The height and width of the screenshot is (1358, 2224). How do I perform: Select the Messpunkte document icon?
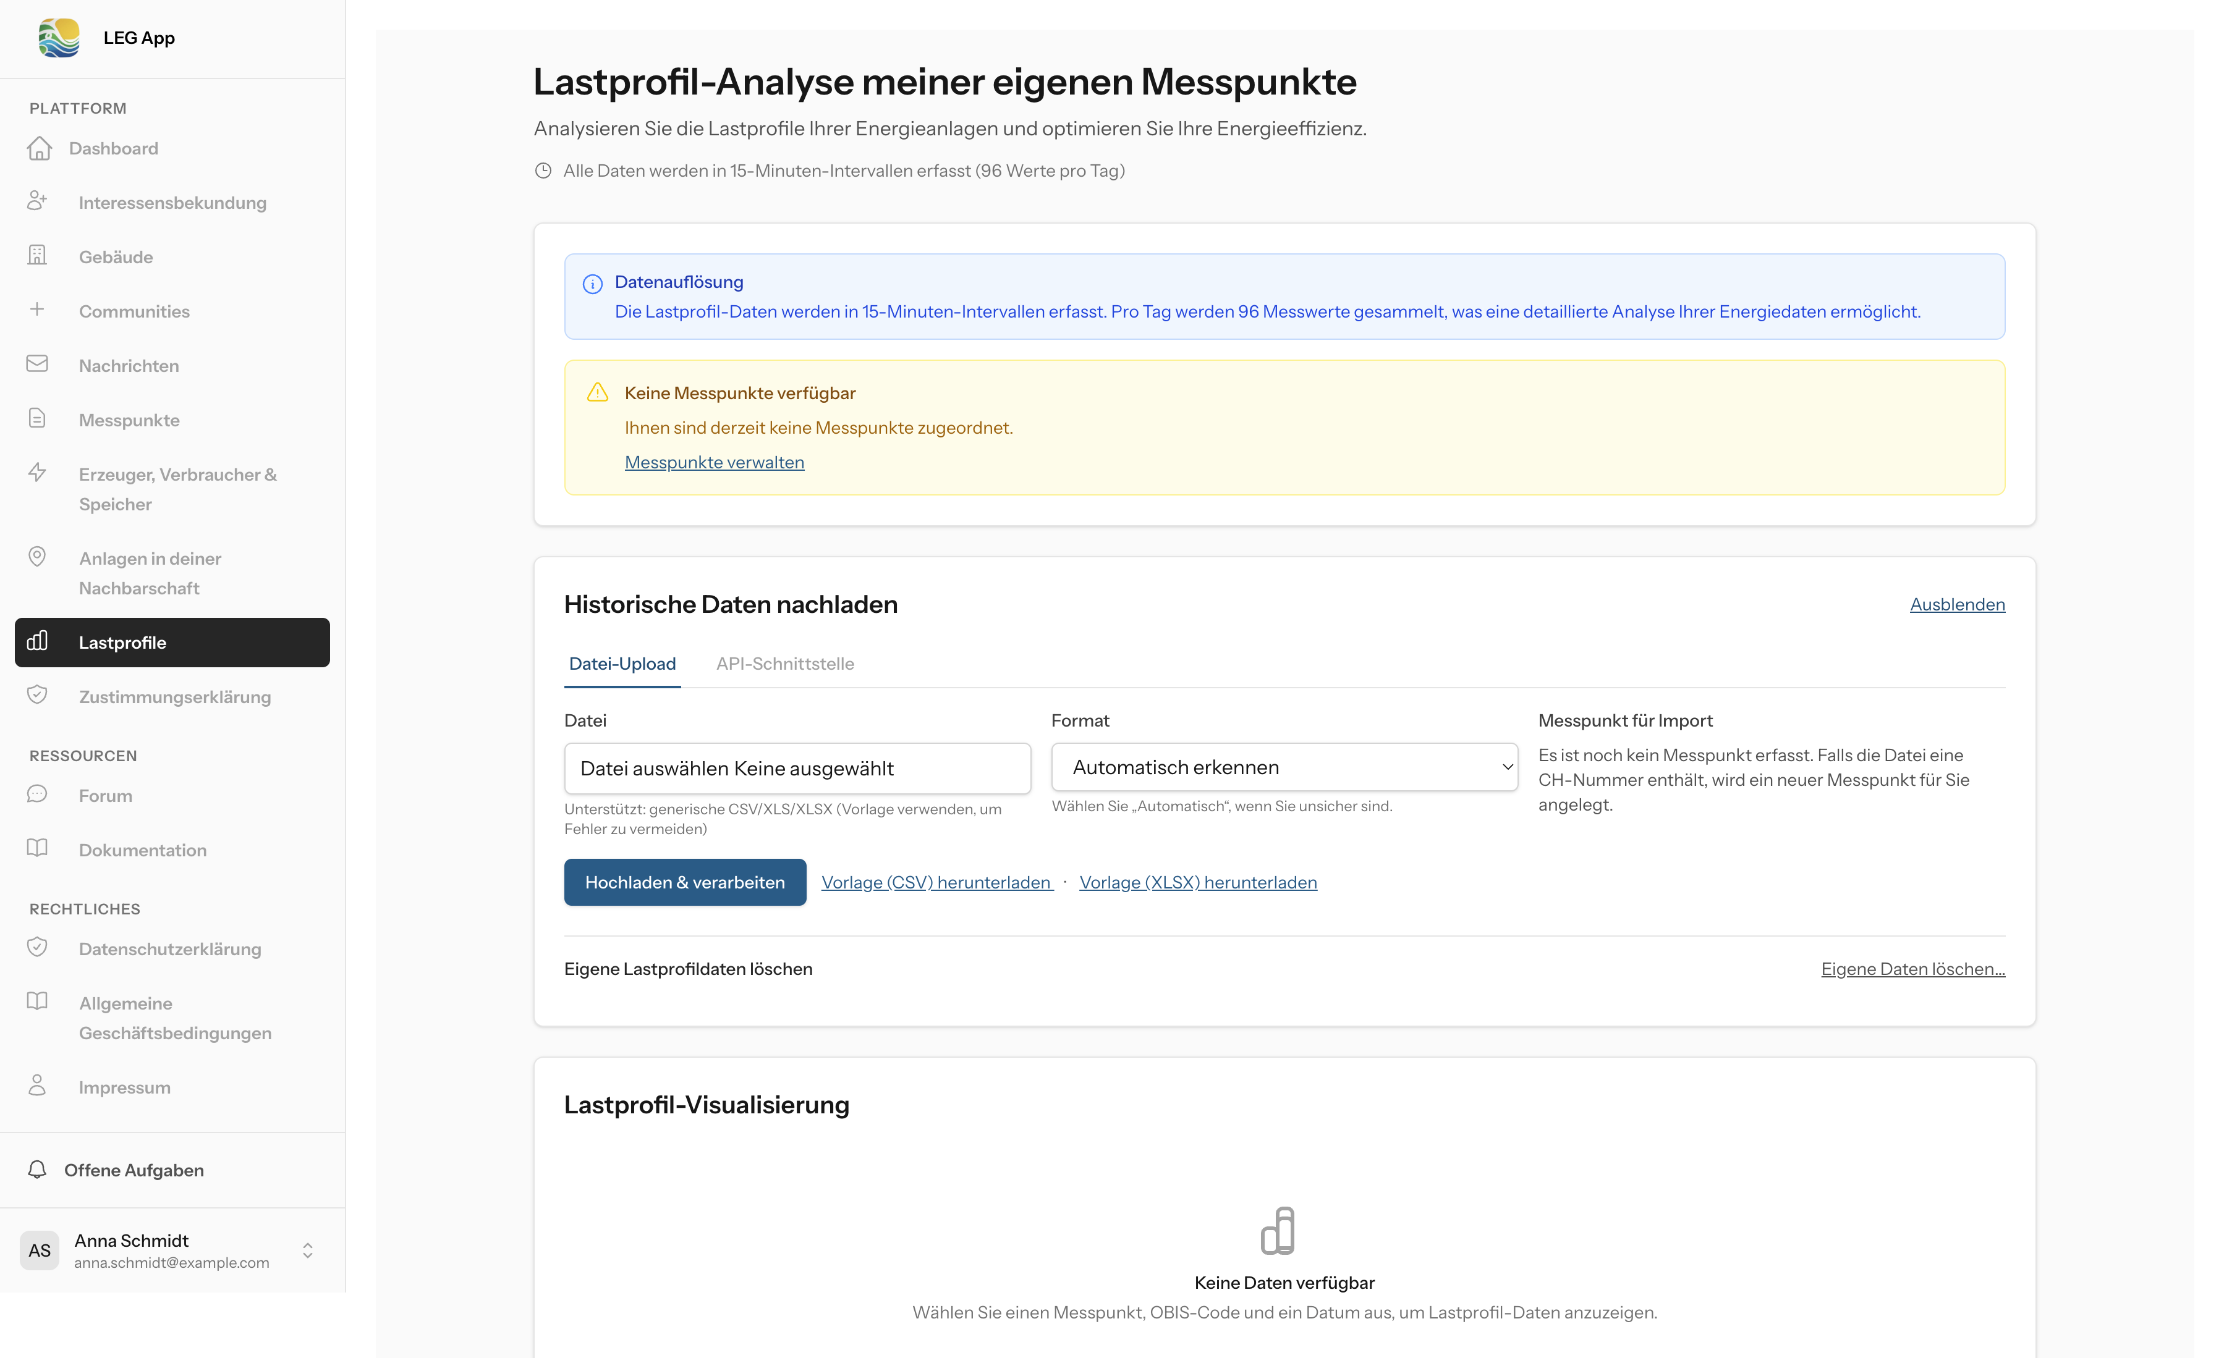[x=37, y=419]
